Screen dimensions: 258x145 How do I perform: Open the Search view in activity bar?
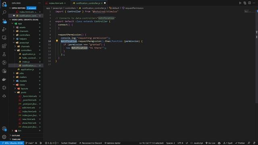click(x=4, y=12)
